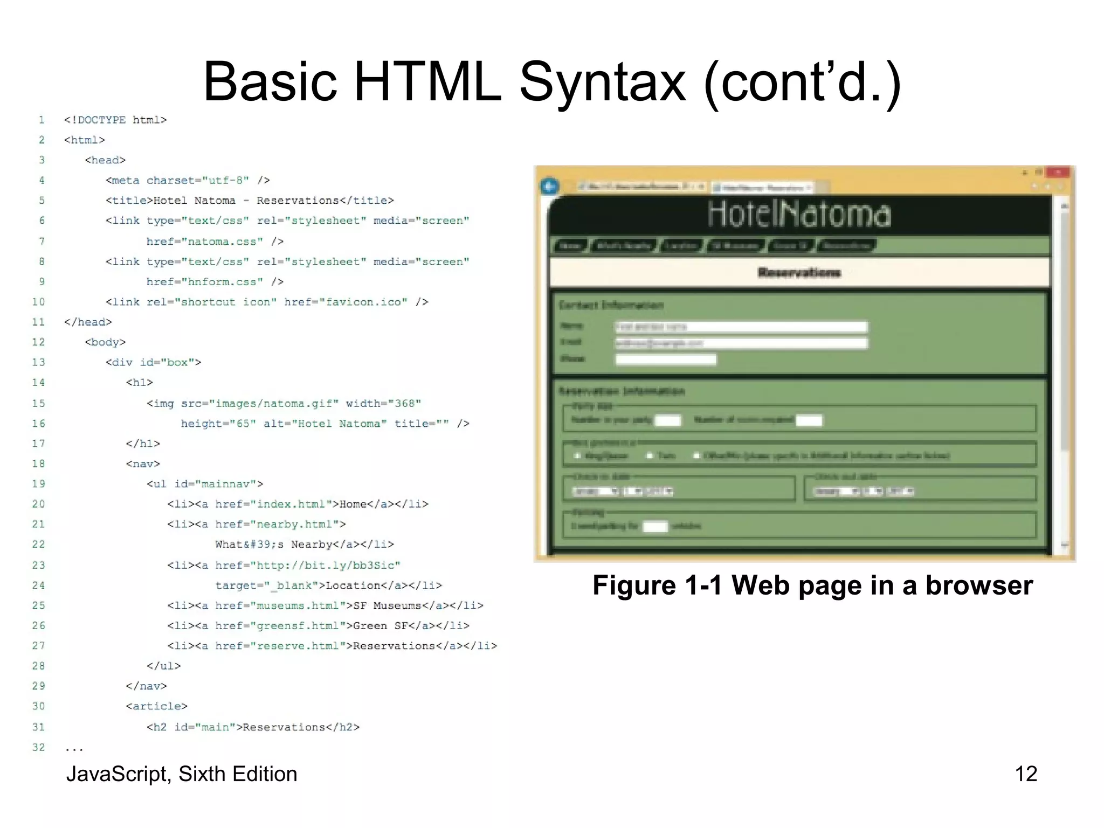This screenshot has width=1104, height=828.
Task: Close the browser window with red X
Action: 1058,172
